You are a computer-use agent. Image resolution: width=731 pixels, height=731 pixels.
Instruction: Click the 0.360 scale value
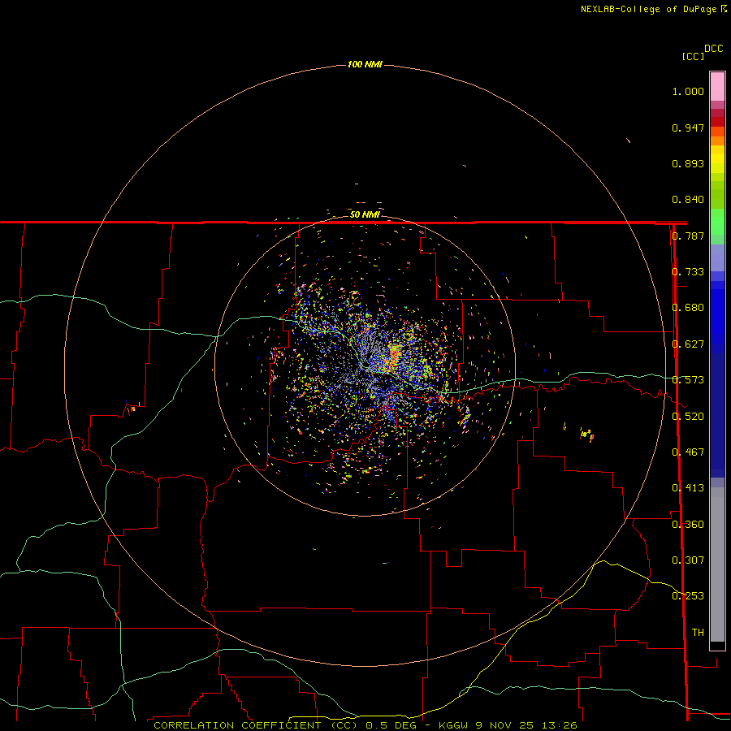[688, 525]
